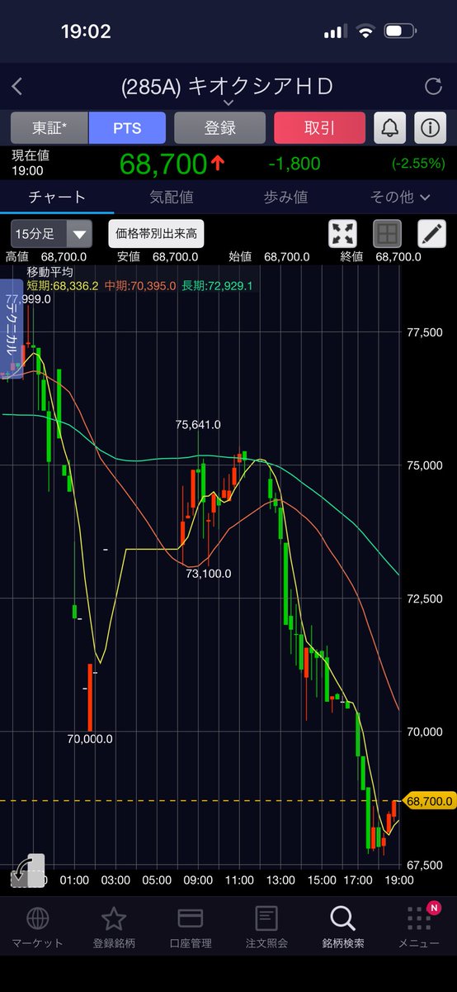Viewport: 457px width, 992px height.
Task: Tap 価格帯別出来高 button
Action: point(157,234)
